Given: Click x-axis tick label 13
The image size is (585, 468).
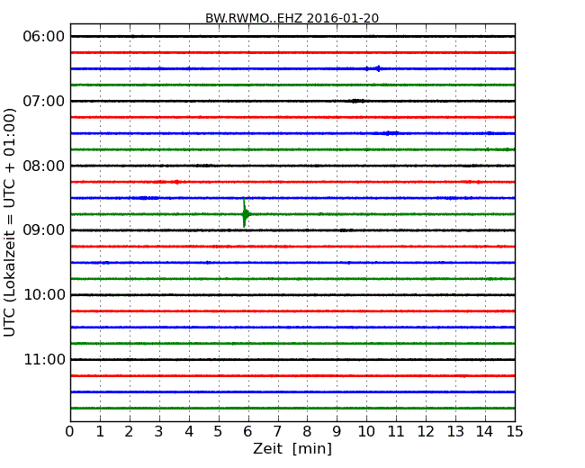Looking at the screenshot, I should pyautogui.click(x=455, y=432).
